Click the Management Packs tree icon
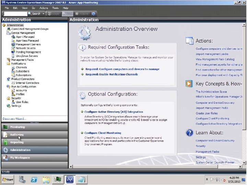247x185 pixels. 9,60
